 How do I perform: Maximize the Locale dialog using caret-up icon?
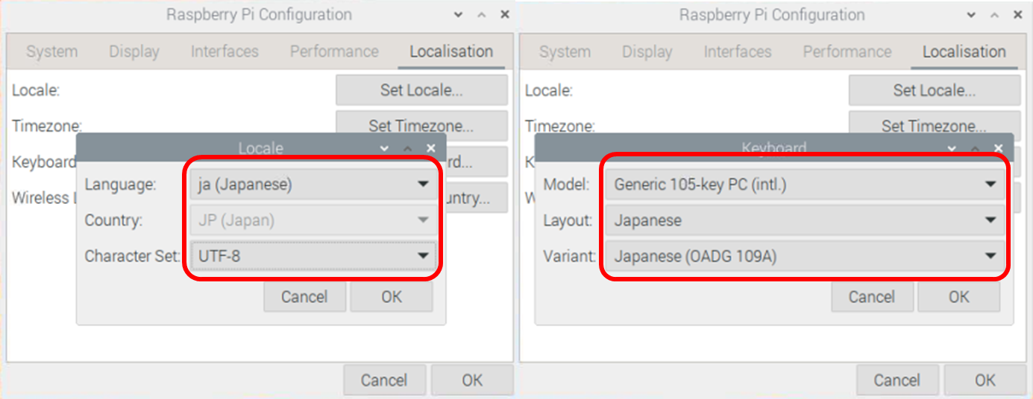407,148
